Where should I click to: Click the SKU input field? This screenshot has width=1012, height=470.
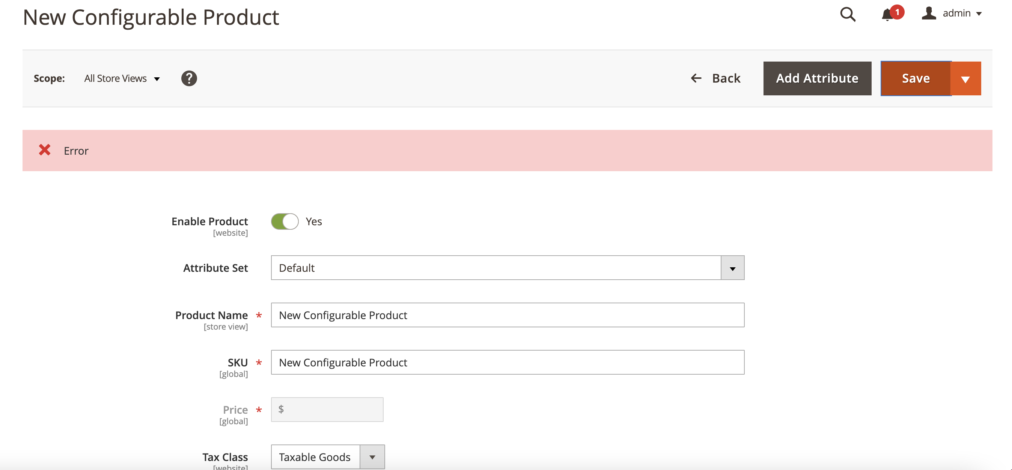tap(507, 362)
